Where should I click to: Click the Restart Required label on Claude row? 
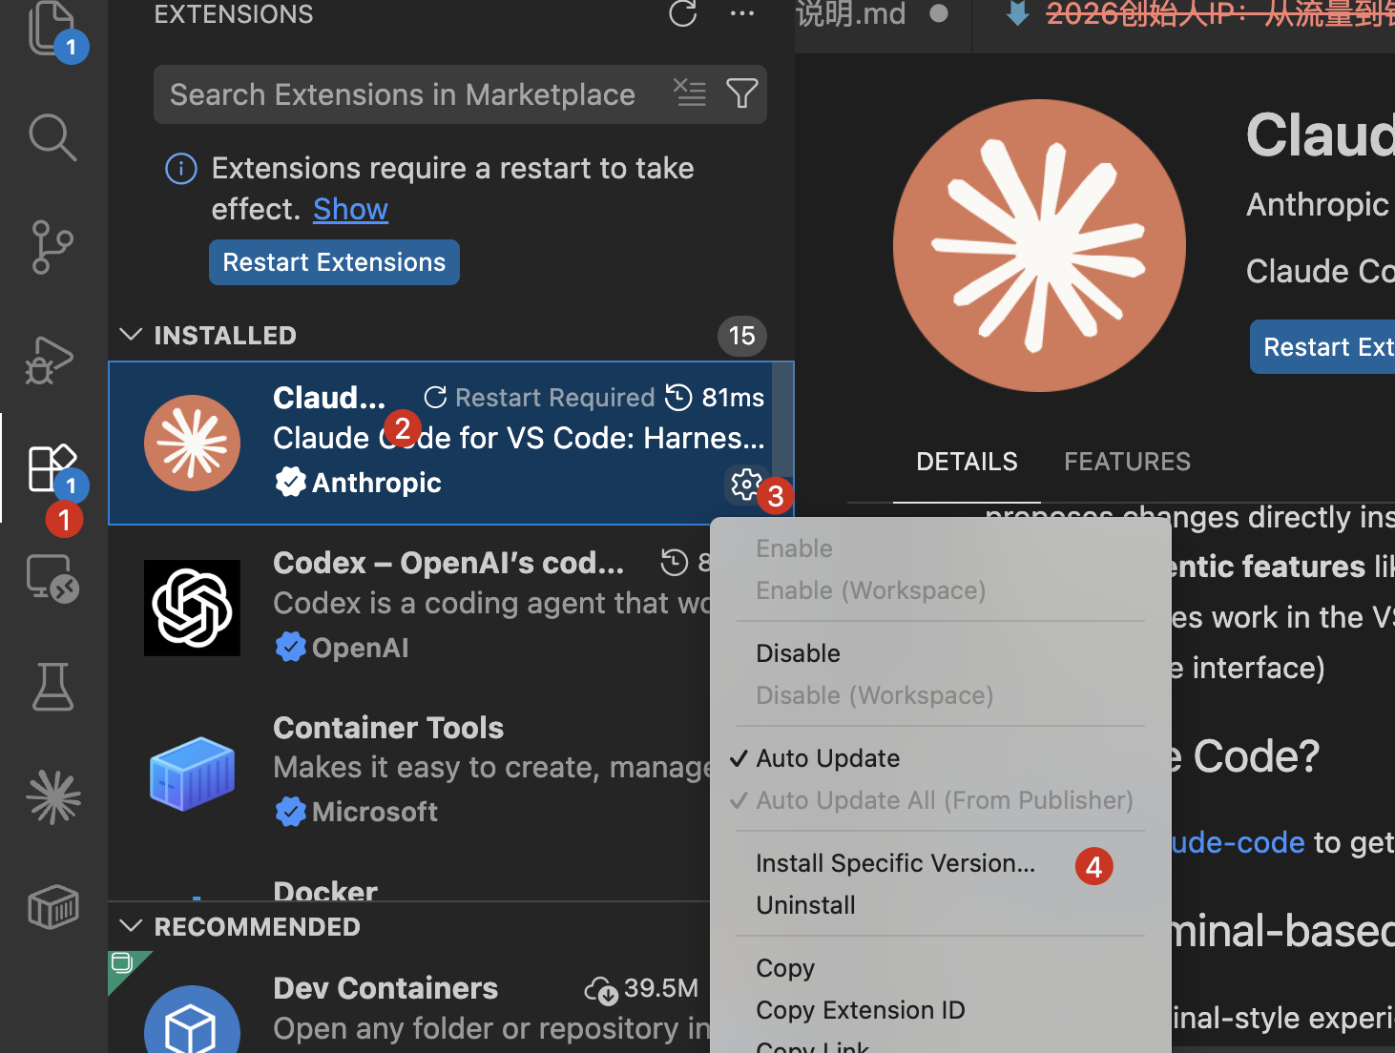pyautogui.click(x=554, y=397)
